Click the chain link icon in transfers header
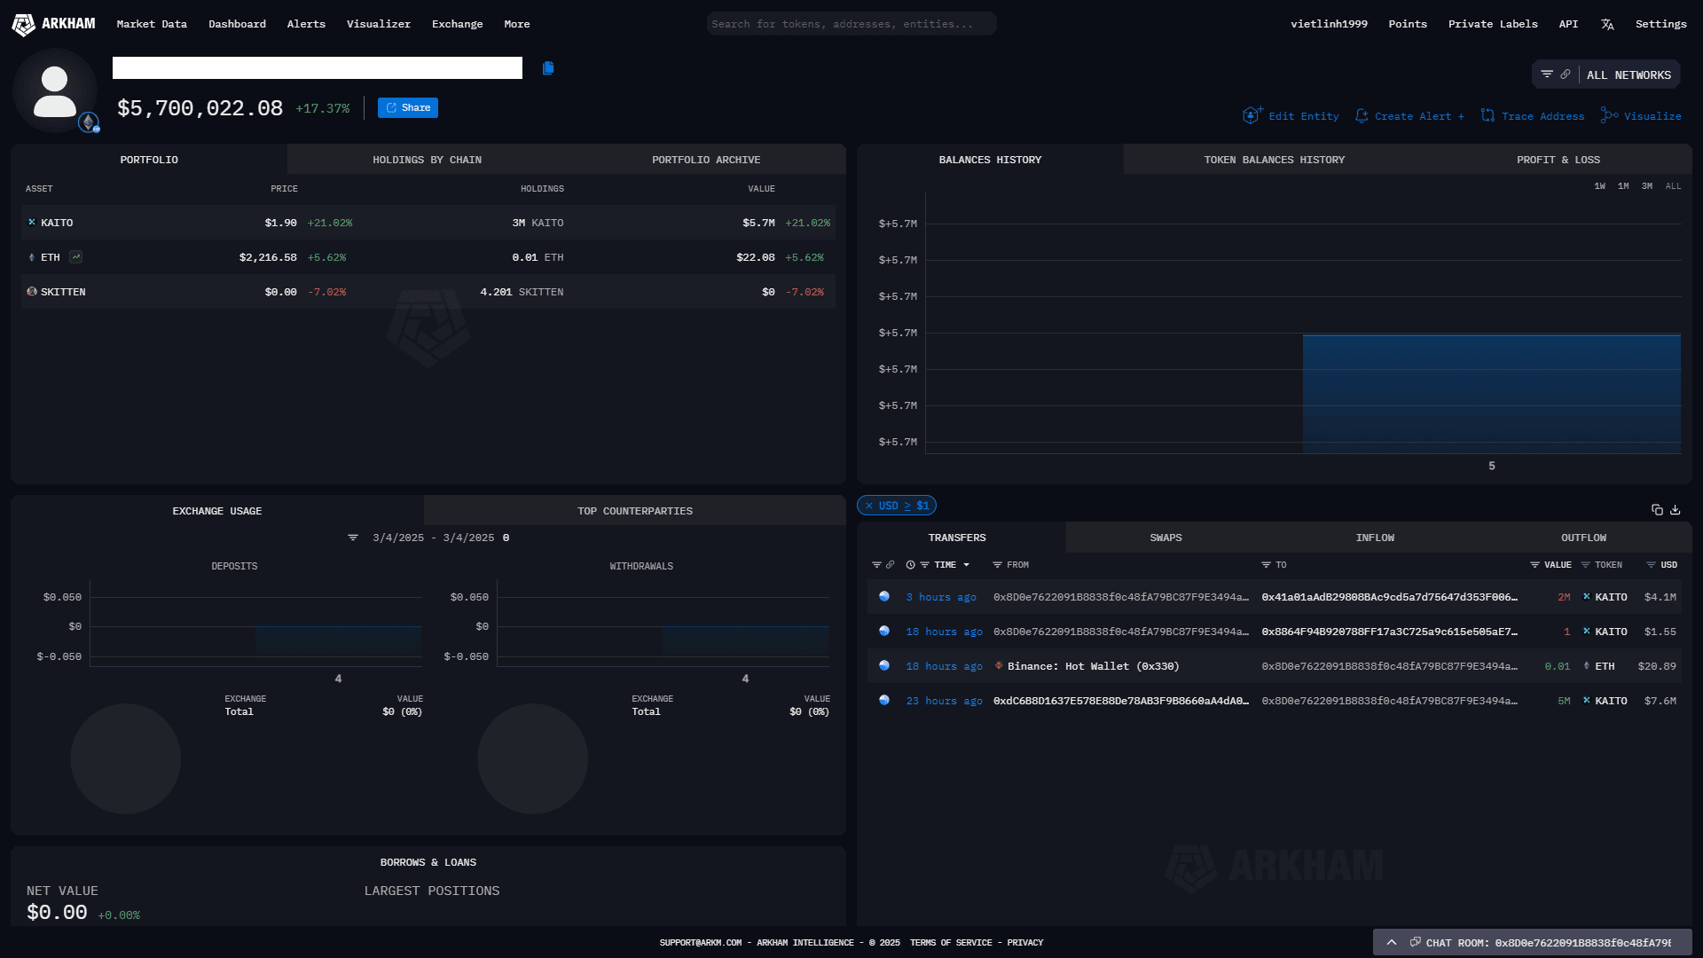 [891, 565]
